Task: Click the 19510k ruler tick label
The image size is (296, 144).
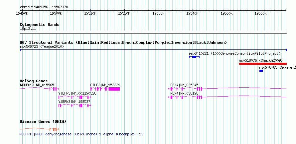Action: click(x=90, y=14)
